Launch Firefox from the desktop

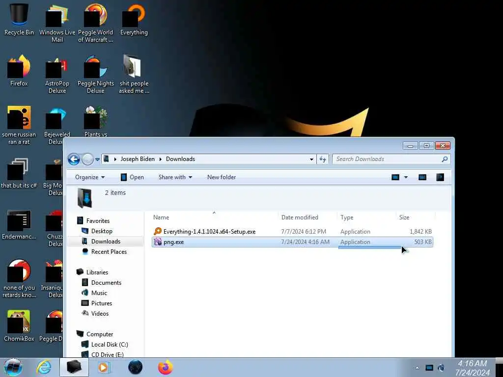(19, 71)
